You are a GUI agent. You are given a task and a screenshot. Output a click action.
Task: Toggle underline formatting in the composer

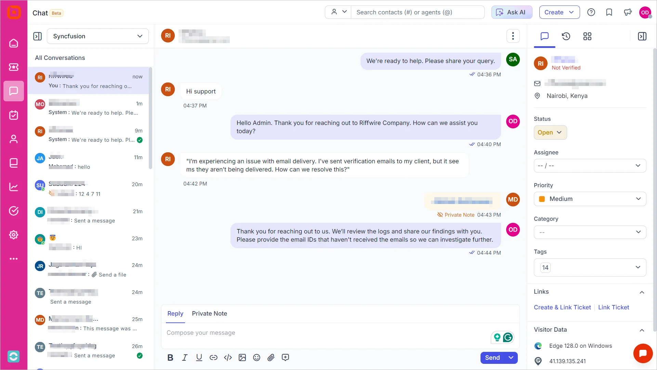tap(199, 357)
